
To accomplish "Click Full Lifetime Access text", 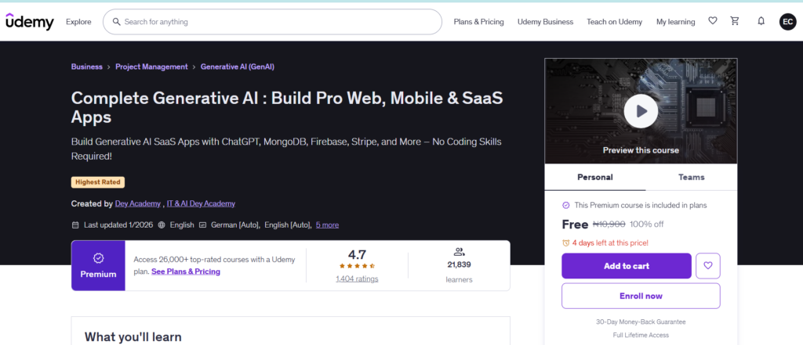I will (641, 336).
